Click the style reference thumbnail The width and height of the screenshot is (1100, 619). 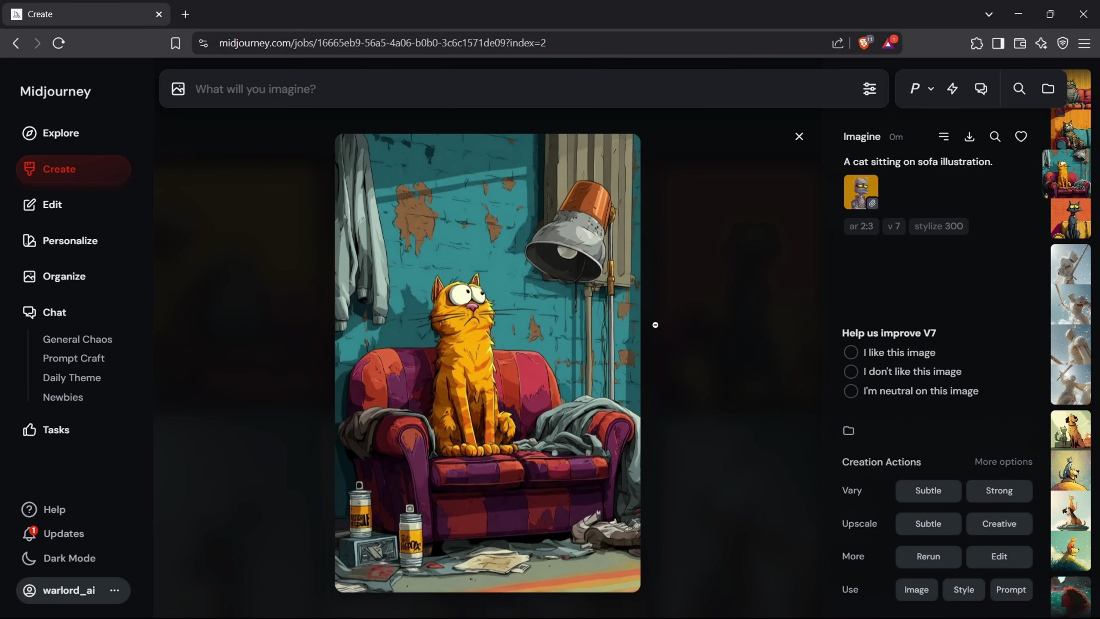click(x=861, y=192)
